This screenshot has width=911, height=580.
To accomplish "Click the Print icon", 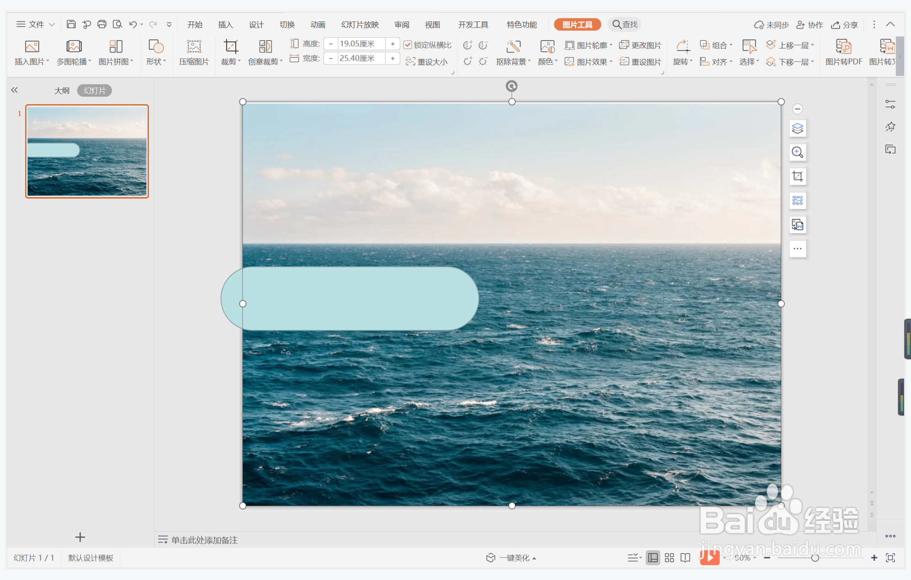I will coord(102,24).
